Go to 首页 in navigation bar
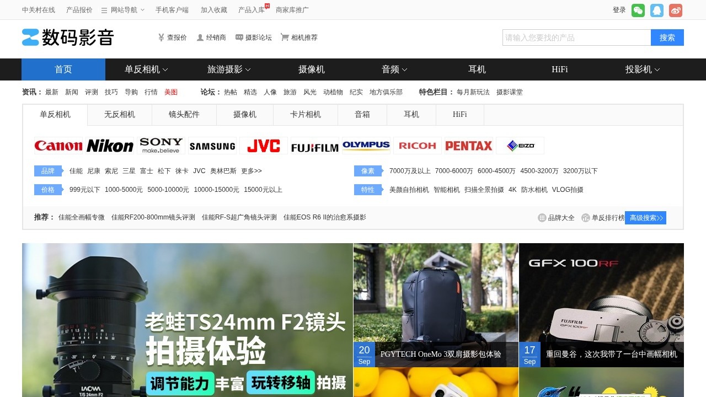706x397 pixels. click(63, 69)
